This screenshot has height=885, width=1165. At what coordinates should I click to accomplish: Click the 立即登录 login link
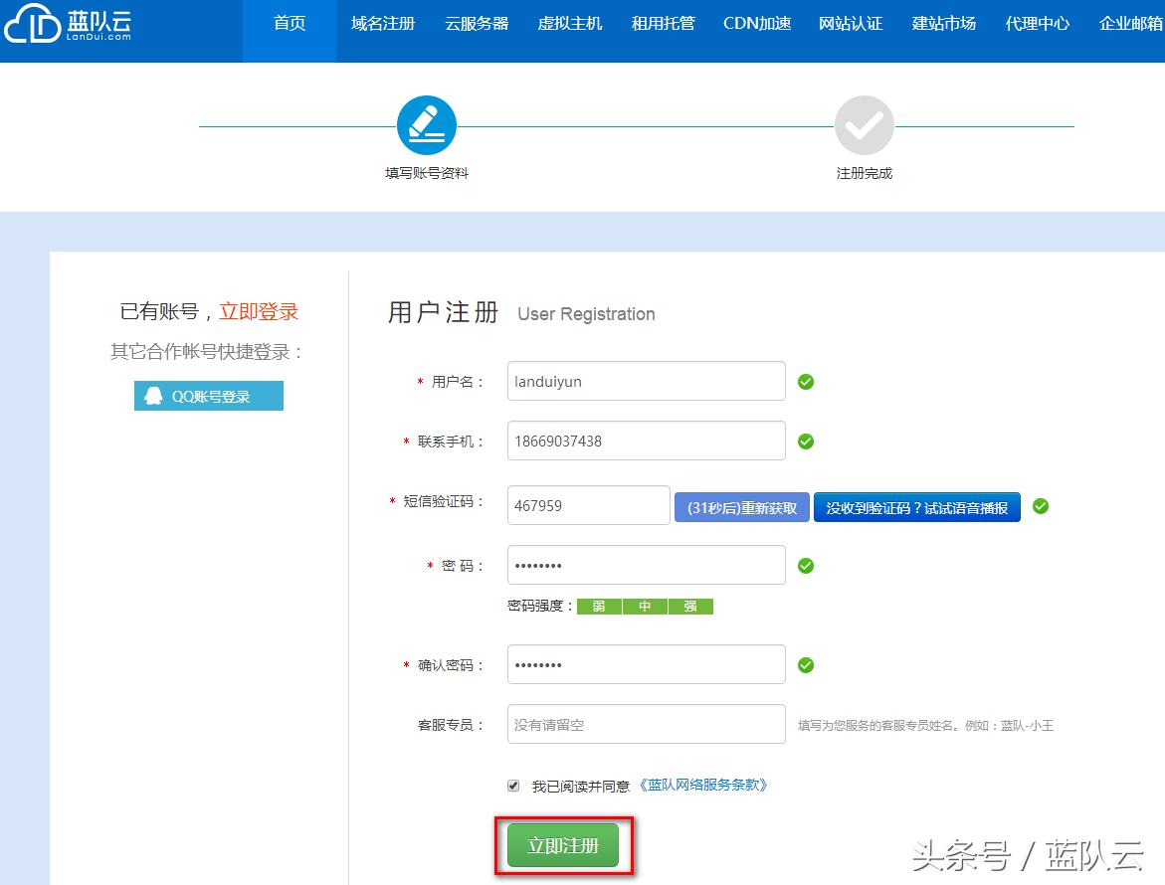pos(257,311)
